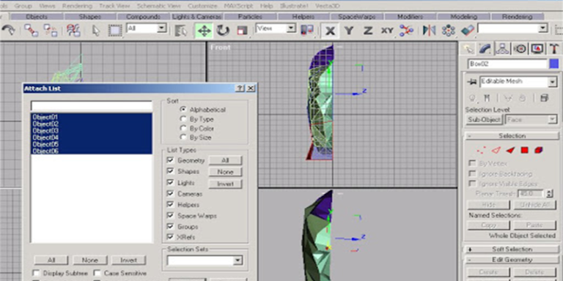Switch to the Modifiers tab

[410, 17]
